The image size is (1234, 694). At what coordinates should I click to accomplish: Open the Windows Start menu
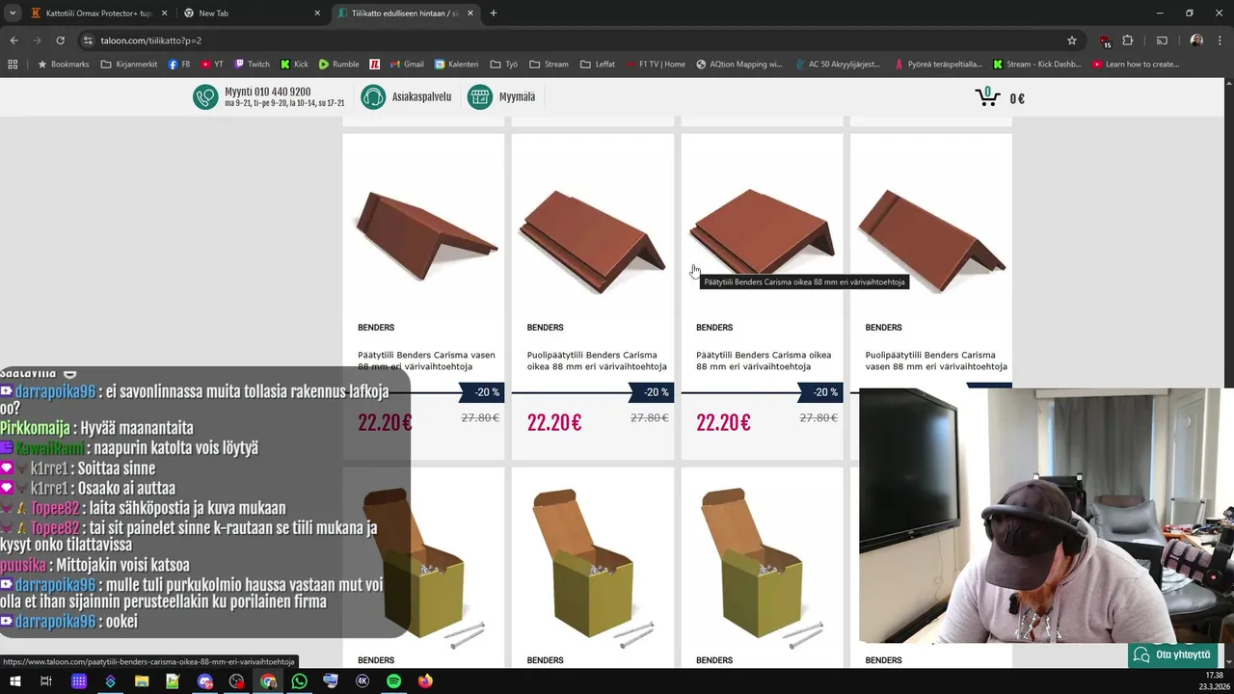[15, 681]
